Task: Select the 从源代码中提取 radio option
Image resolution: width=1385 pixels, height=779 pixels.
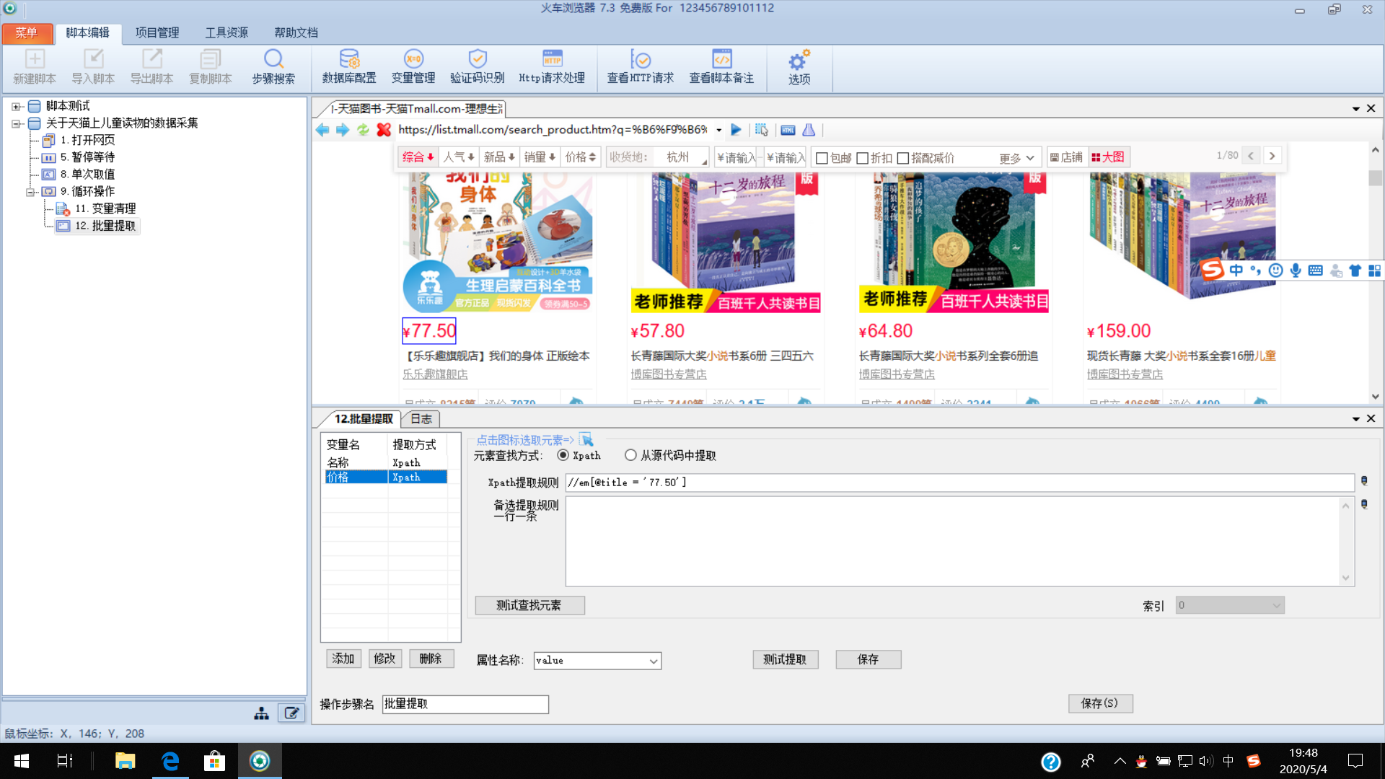Action: (x=631, y=455)
